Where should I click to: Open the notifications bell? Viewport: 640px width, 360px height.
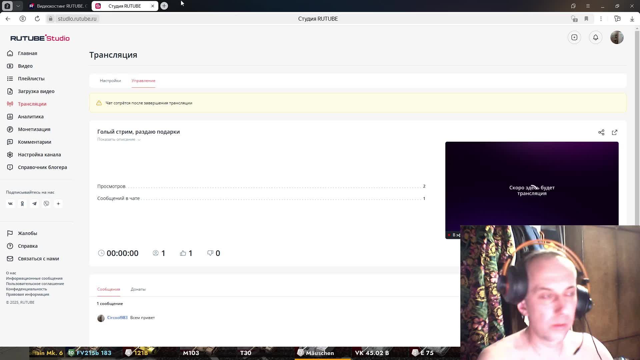tap(595, 37)
